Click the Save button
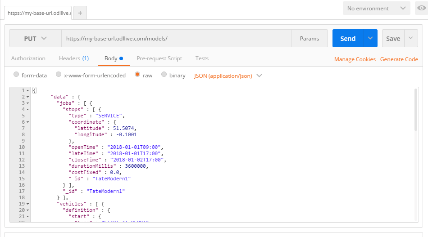428x237 pixels. [393, 39]
